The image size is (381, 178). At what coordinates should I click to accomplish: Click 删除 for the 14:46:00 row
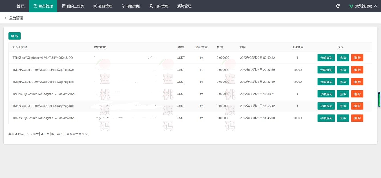click(x=357, y=118)
